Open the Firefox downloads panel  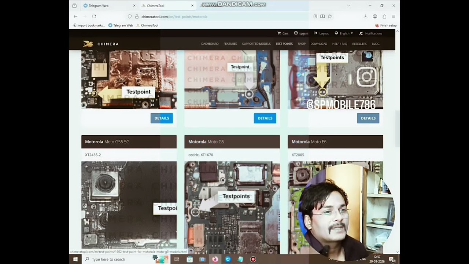(x=365, y=16)
